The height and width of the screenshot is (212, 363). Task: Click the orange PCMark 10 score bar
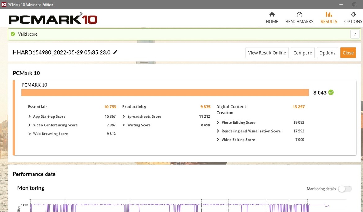click(165, 92)
